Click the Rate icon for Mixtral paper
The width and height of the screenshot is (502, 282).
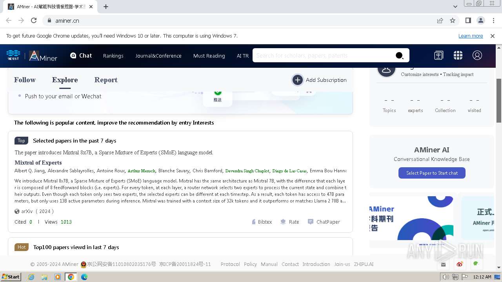coord(283,222)
